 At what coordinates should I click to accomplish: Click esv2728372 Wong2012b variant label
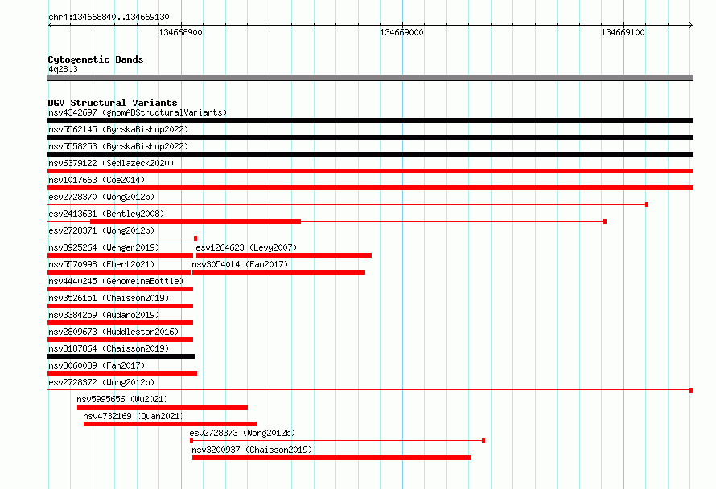tap(101, 382)
